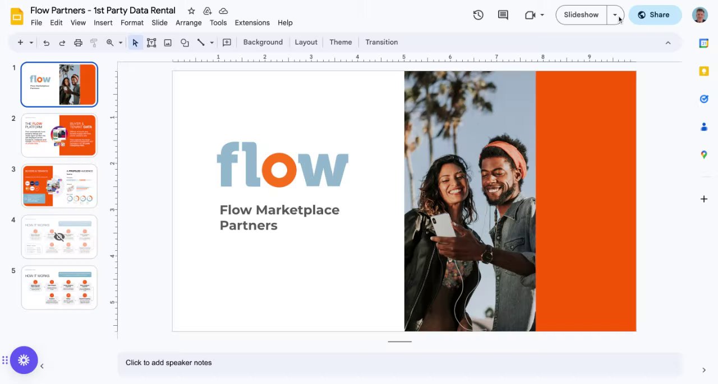Select slide 2 thumbnail
Viewport: 718px width, 384px height.
click(59, 135)
